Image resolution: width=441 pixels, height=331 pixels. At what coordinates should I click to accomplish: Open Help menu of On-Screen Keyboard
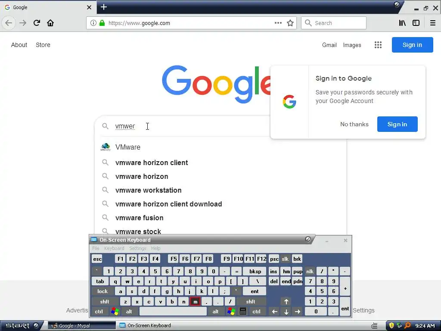point(155,248)
